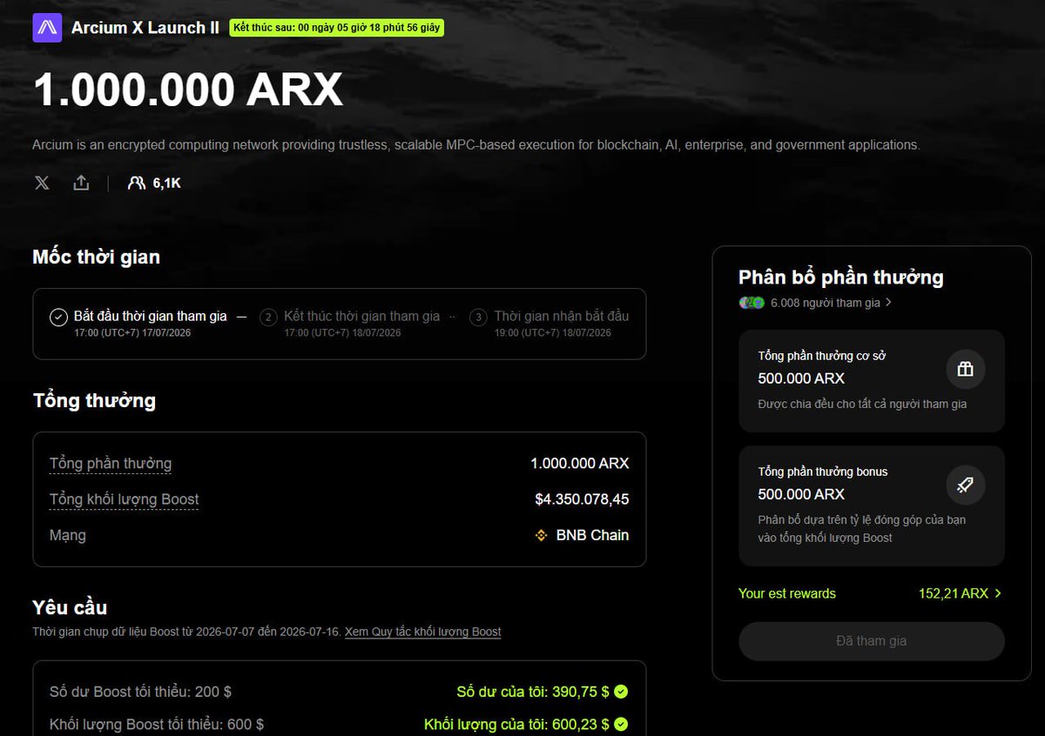Click the Tổng thưởng heading
Viewport: 1045px width, 736px height.
coord(94,400)
